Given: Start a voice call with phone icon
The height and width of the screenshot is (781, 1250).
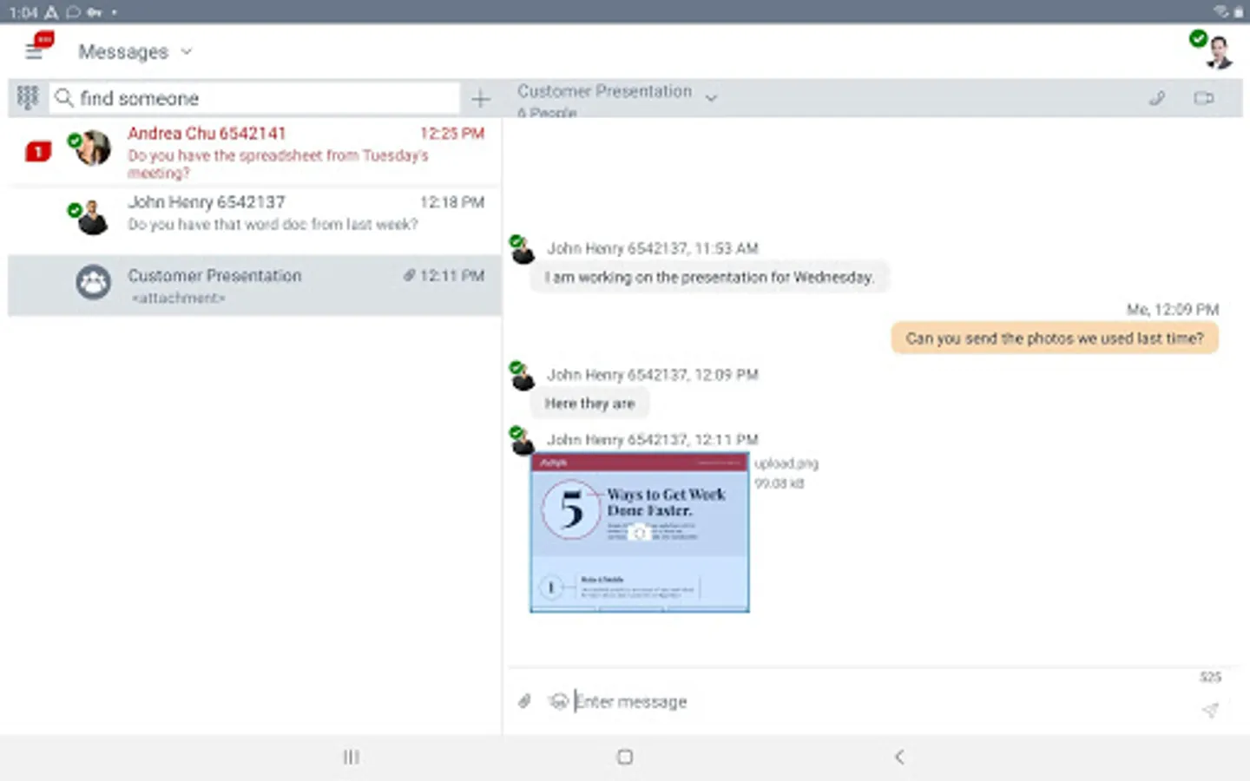Looking at the screenshot, I should [x=1156, y=98].
